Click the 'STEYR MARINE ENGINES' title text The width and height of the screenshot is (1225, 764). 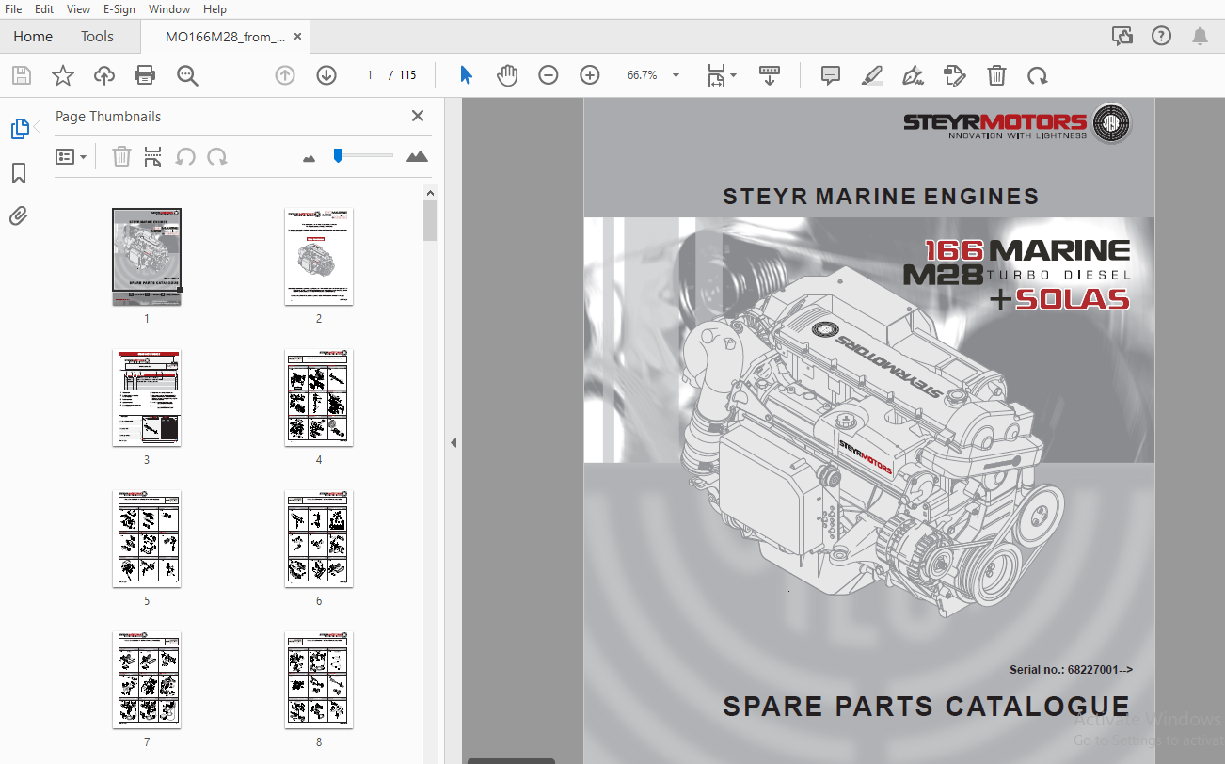(x=881, y=197)
